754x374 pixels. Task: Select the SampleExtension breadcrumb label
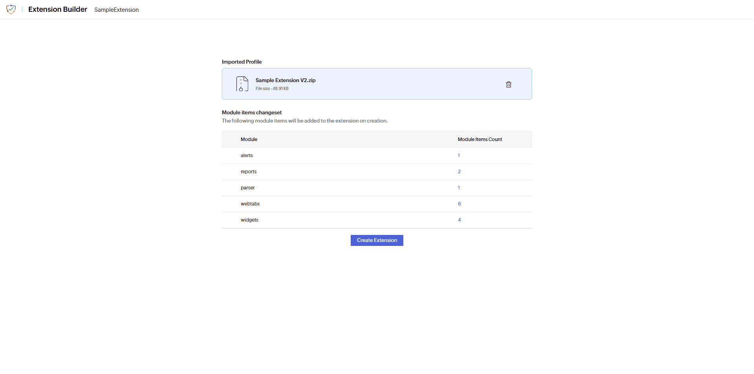tap(116, 10)
